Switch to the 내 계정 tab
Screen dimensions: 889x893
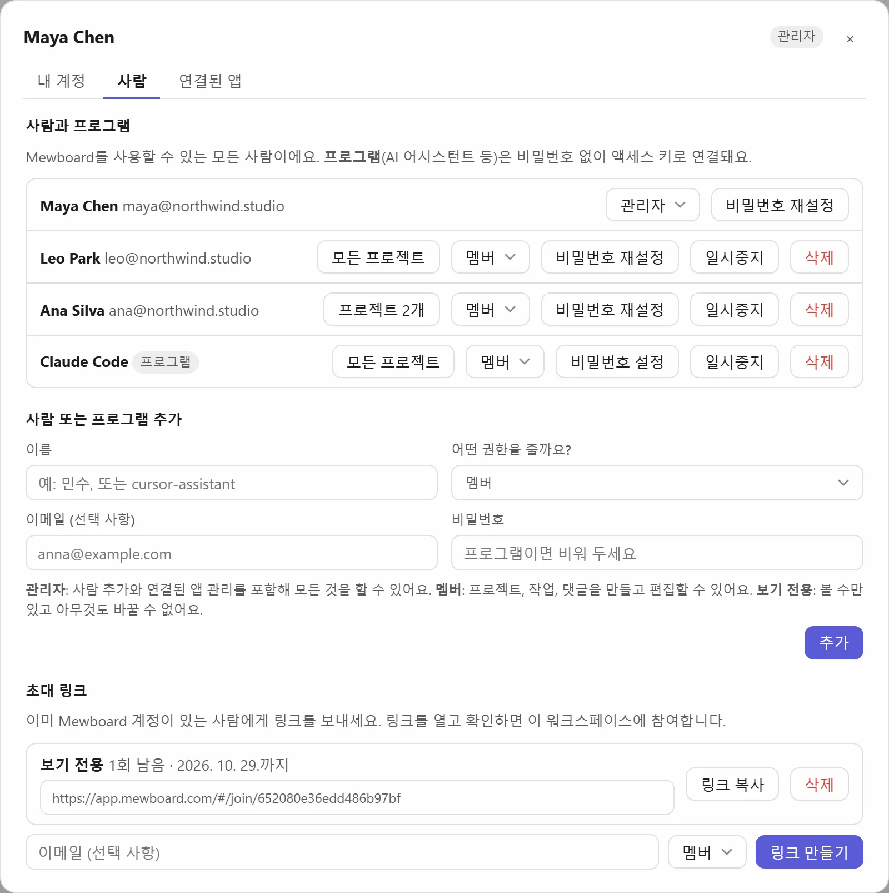(x=61, y=81)
